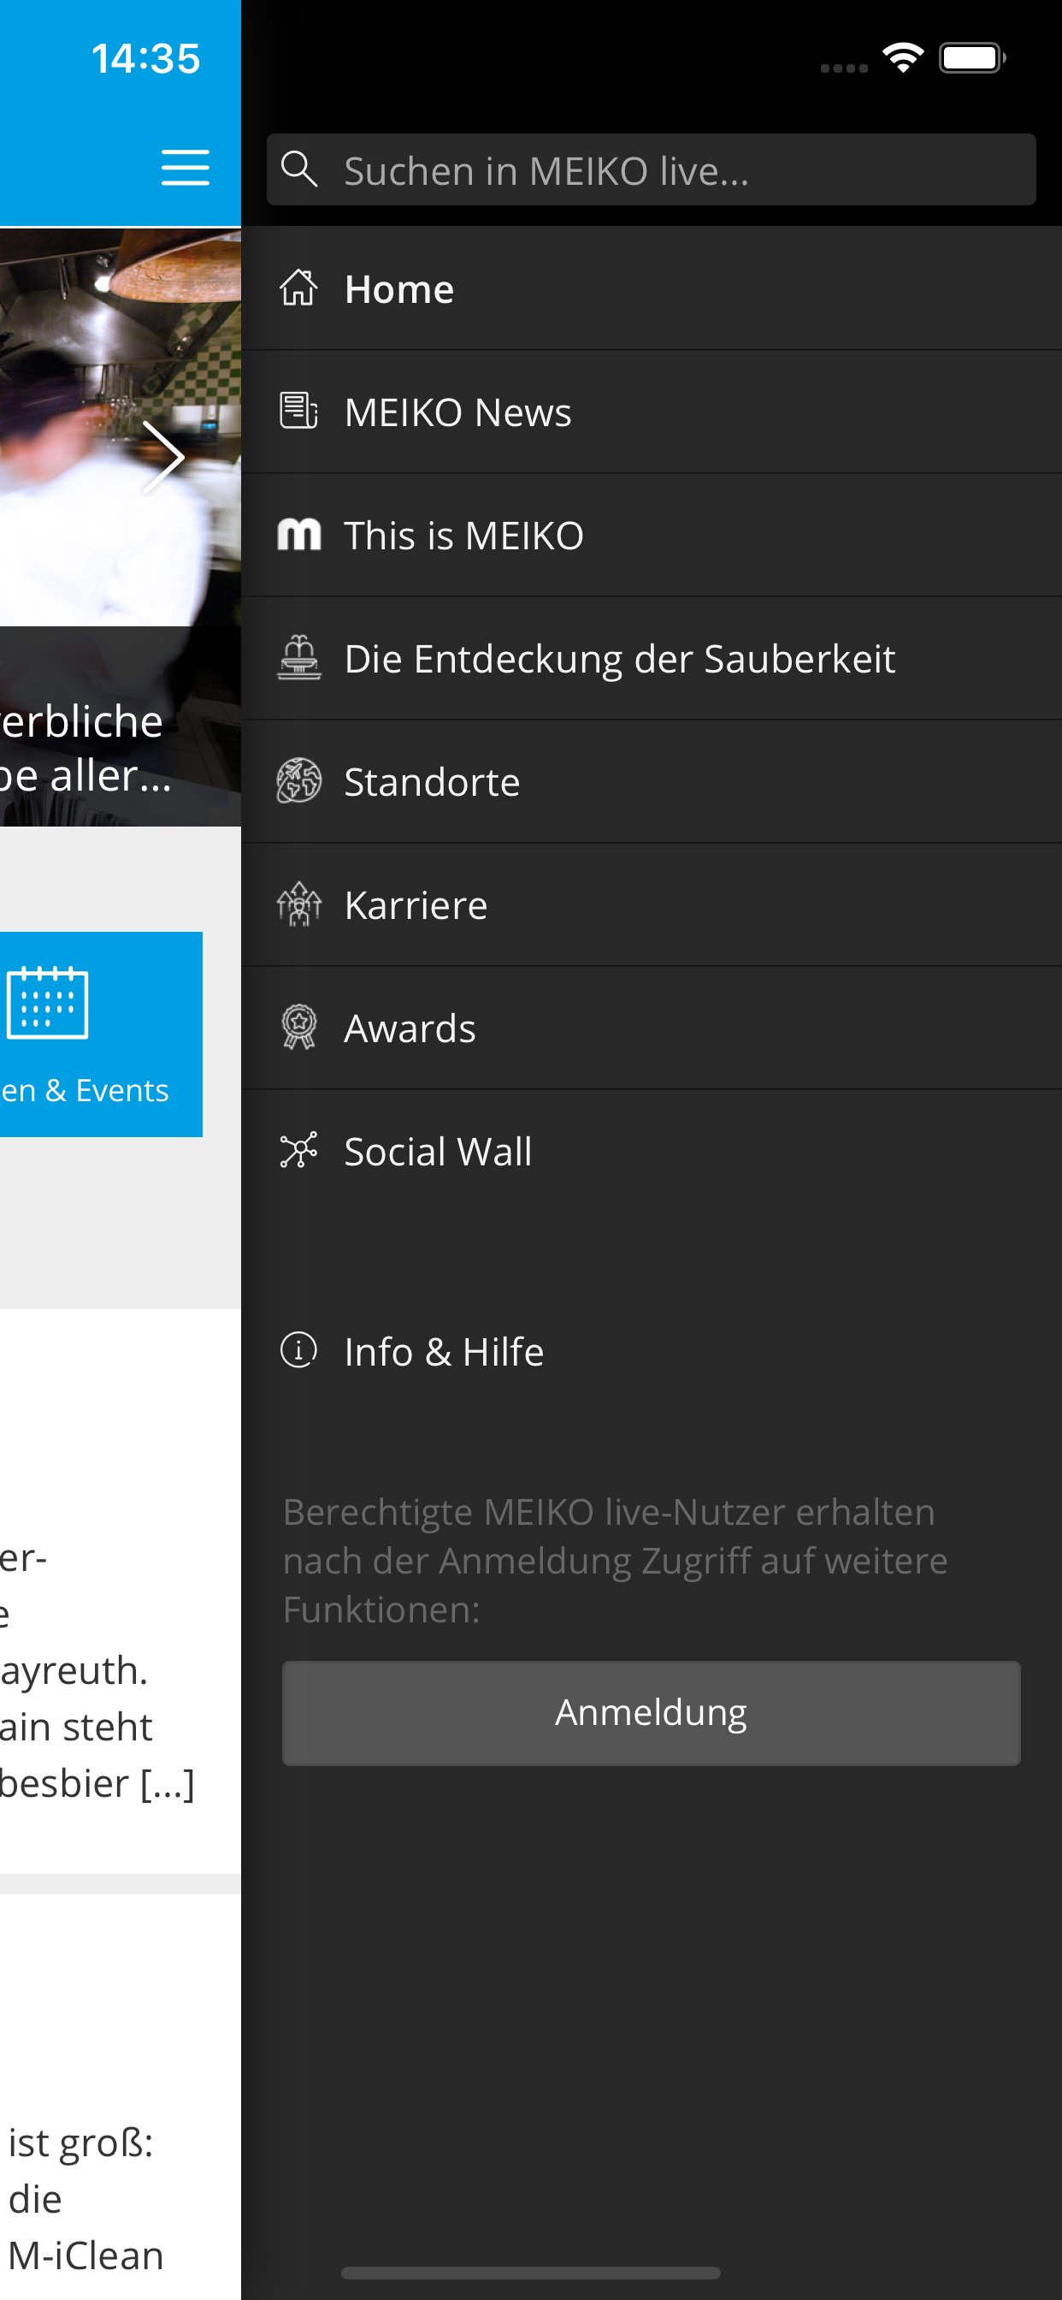Open the news article mentioning Bayreuth
Viewport: 1062px width, 2300px height.
click(x=121, y=1591)
